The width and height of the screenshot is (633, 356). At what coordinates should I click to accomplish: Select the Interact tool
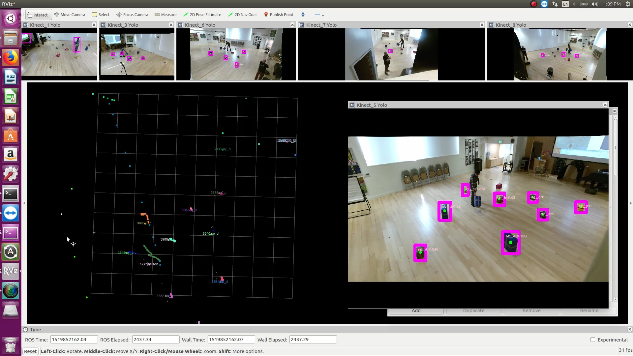(38, 15)
